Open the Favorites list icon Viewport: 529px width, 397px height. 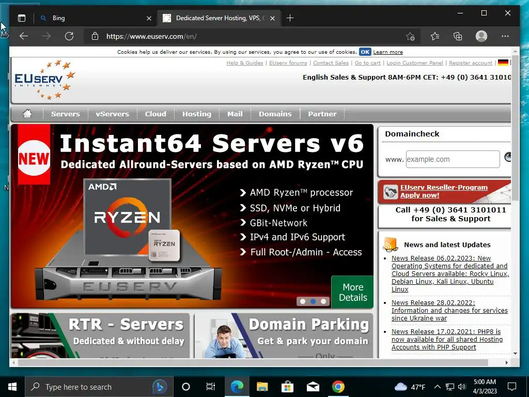click(435, 36)
